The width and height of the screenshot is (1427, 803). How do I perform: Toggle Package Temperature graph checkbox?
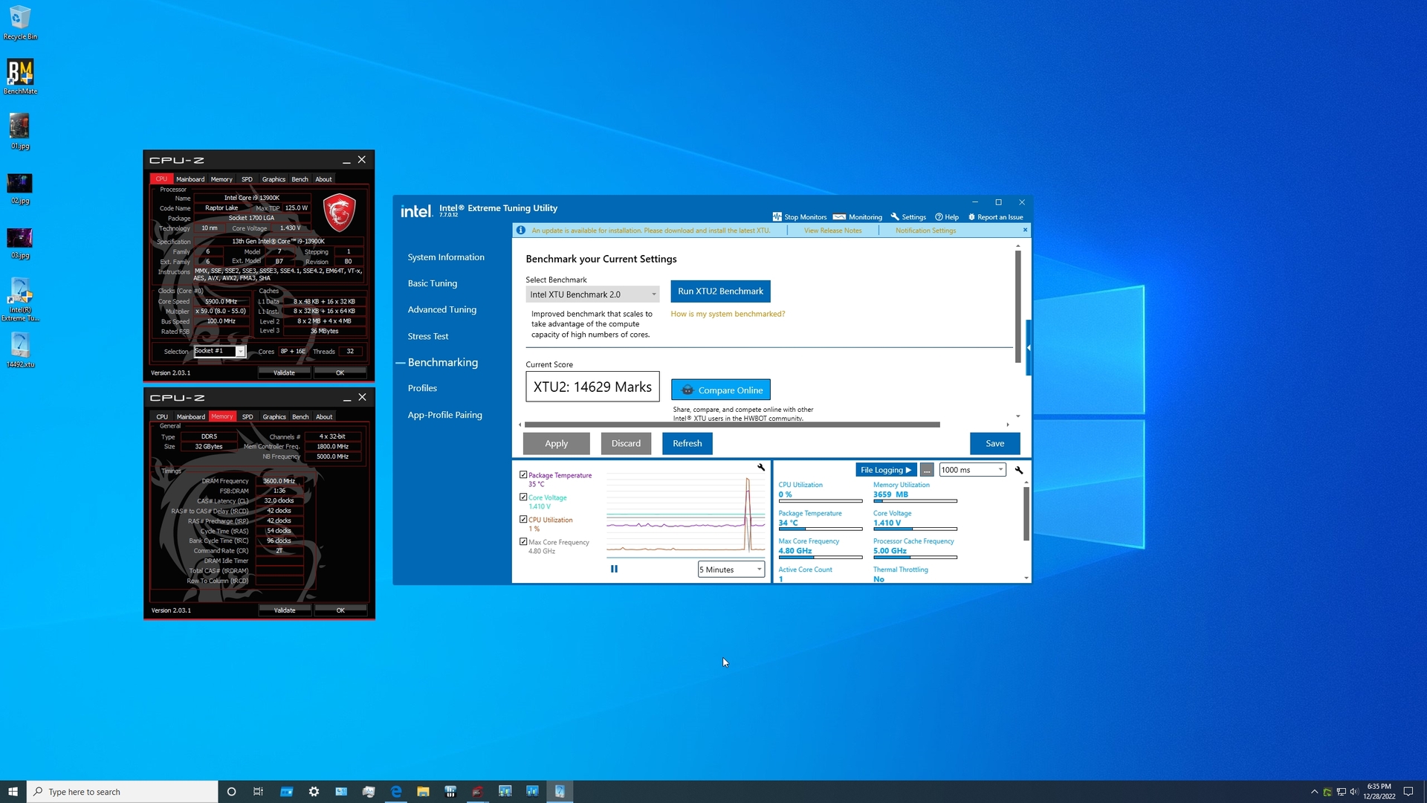[523, 475]
